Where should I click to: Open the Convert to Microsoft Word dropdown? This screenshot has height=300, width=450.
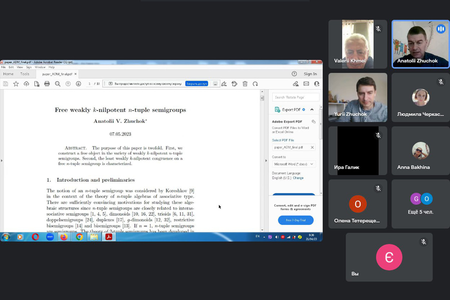294,164
